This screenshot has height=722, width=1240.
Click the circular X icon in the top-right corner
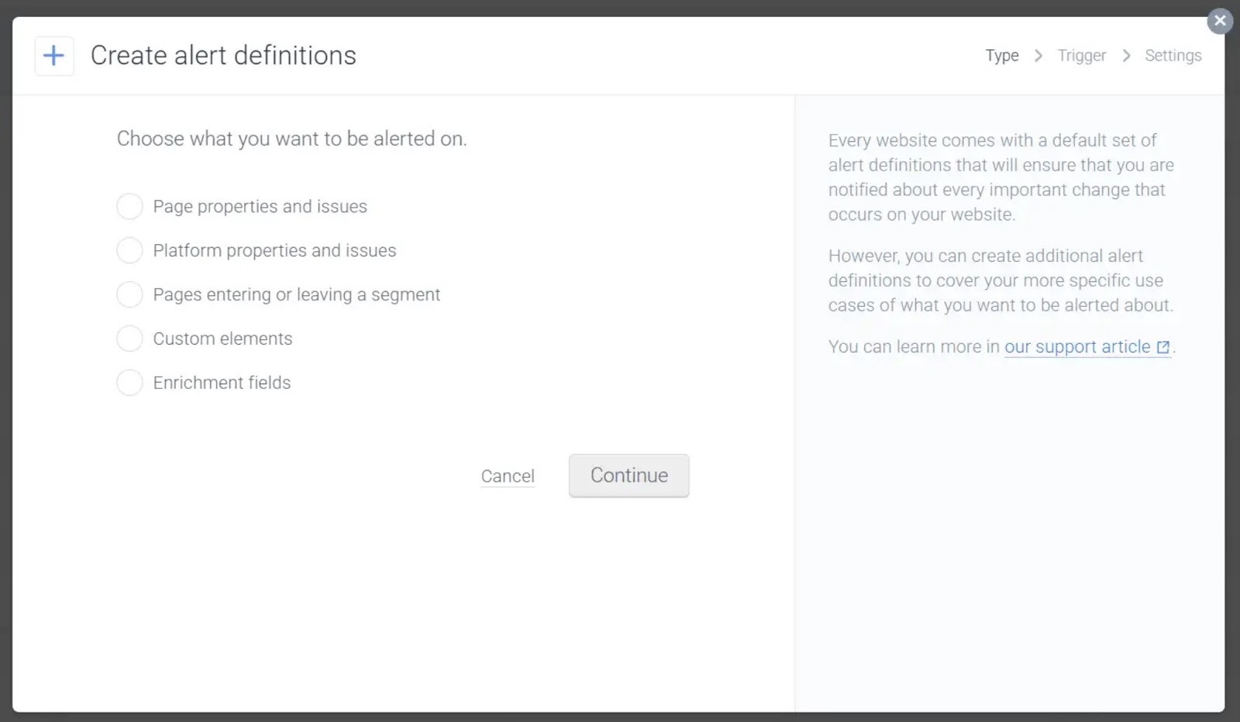pos(1220,20)
